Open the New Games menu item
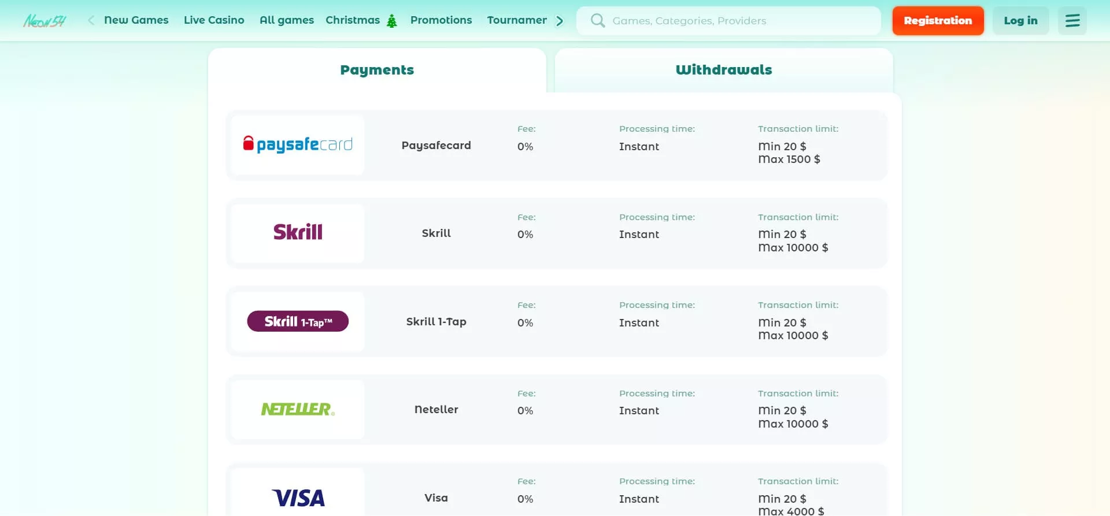 coord(136,20)
